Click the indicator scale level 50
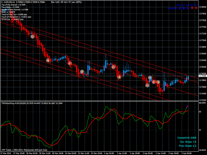This screenshot has height=155, width=207. (x=200, y=112)
